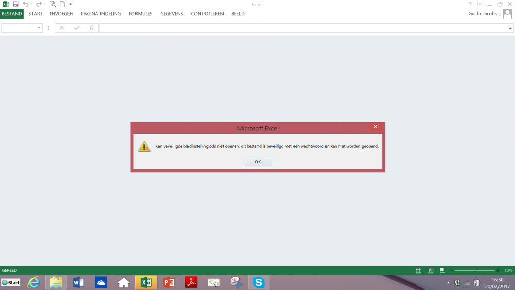Expand the Name Box dropdown

point(39,28)
